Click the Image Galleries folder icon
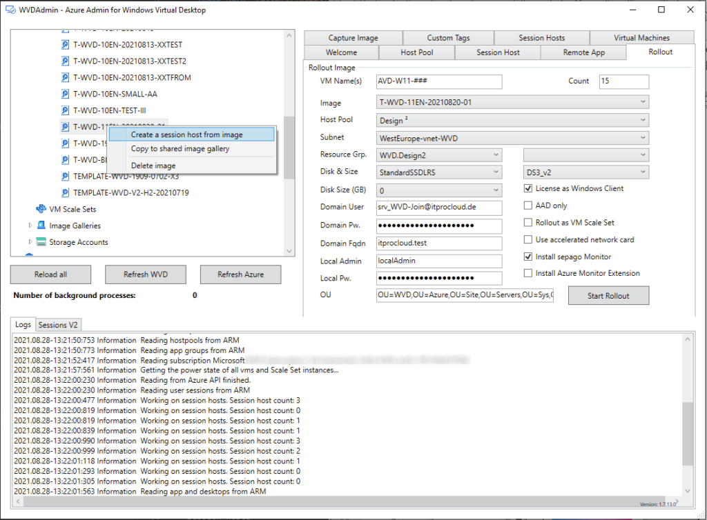Screen dimensions: 707x520 click(x=41, y=226)
